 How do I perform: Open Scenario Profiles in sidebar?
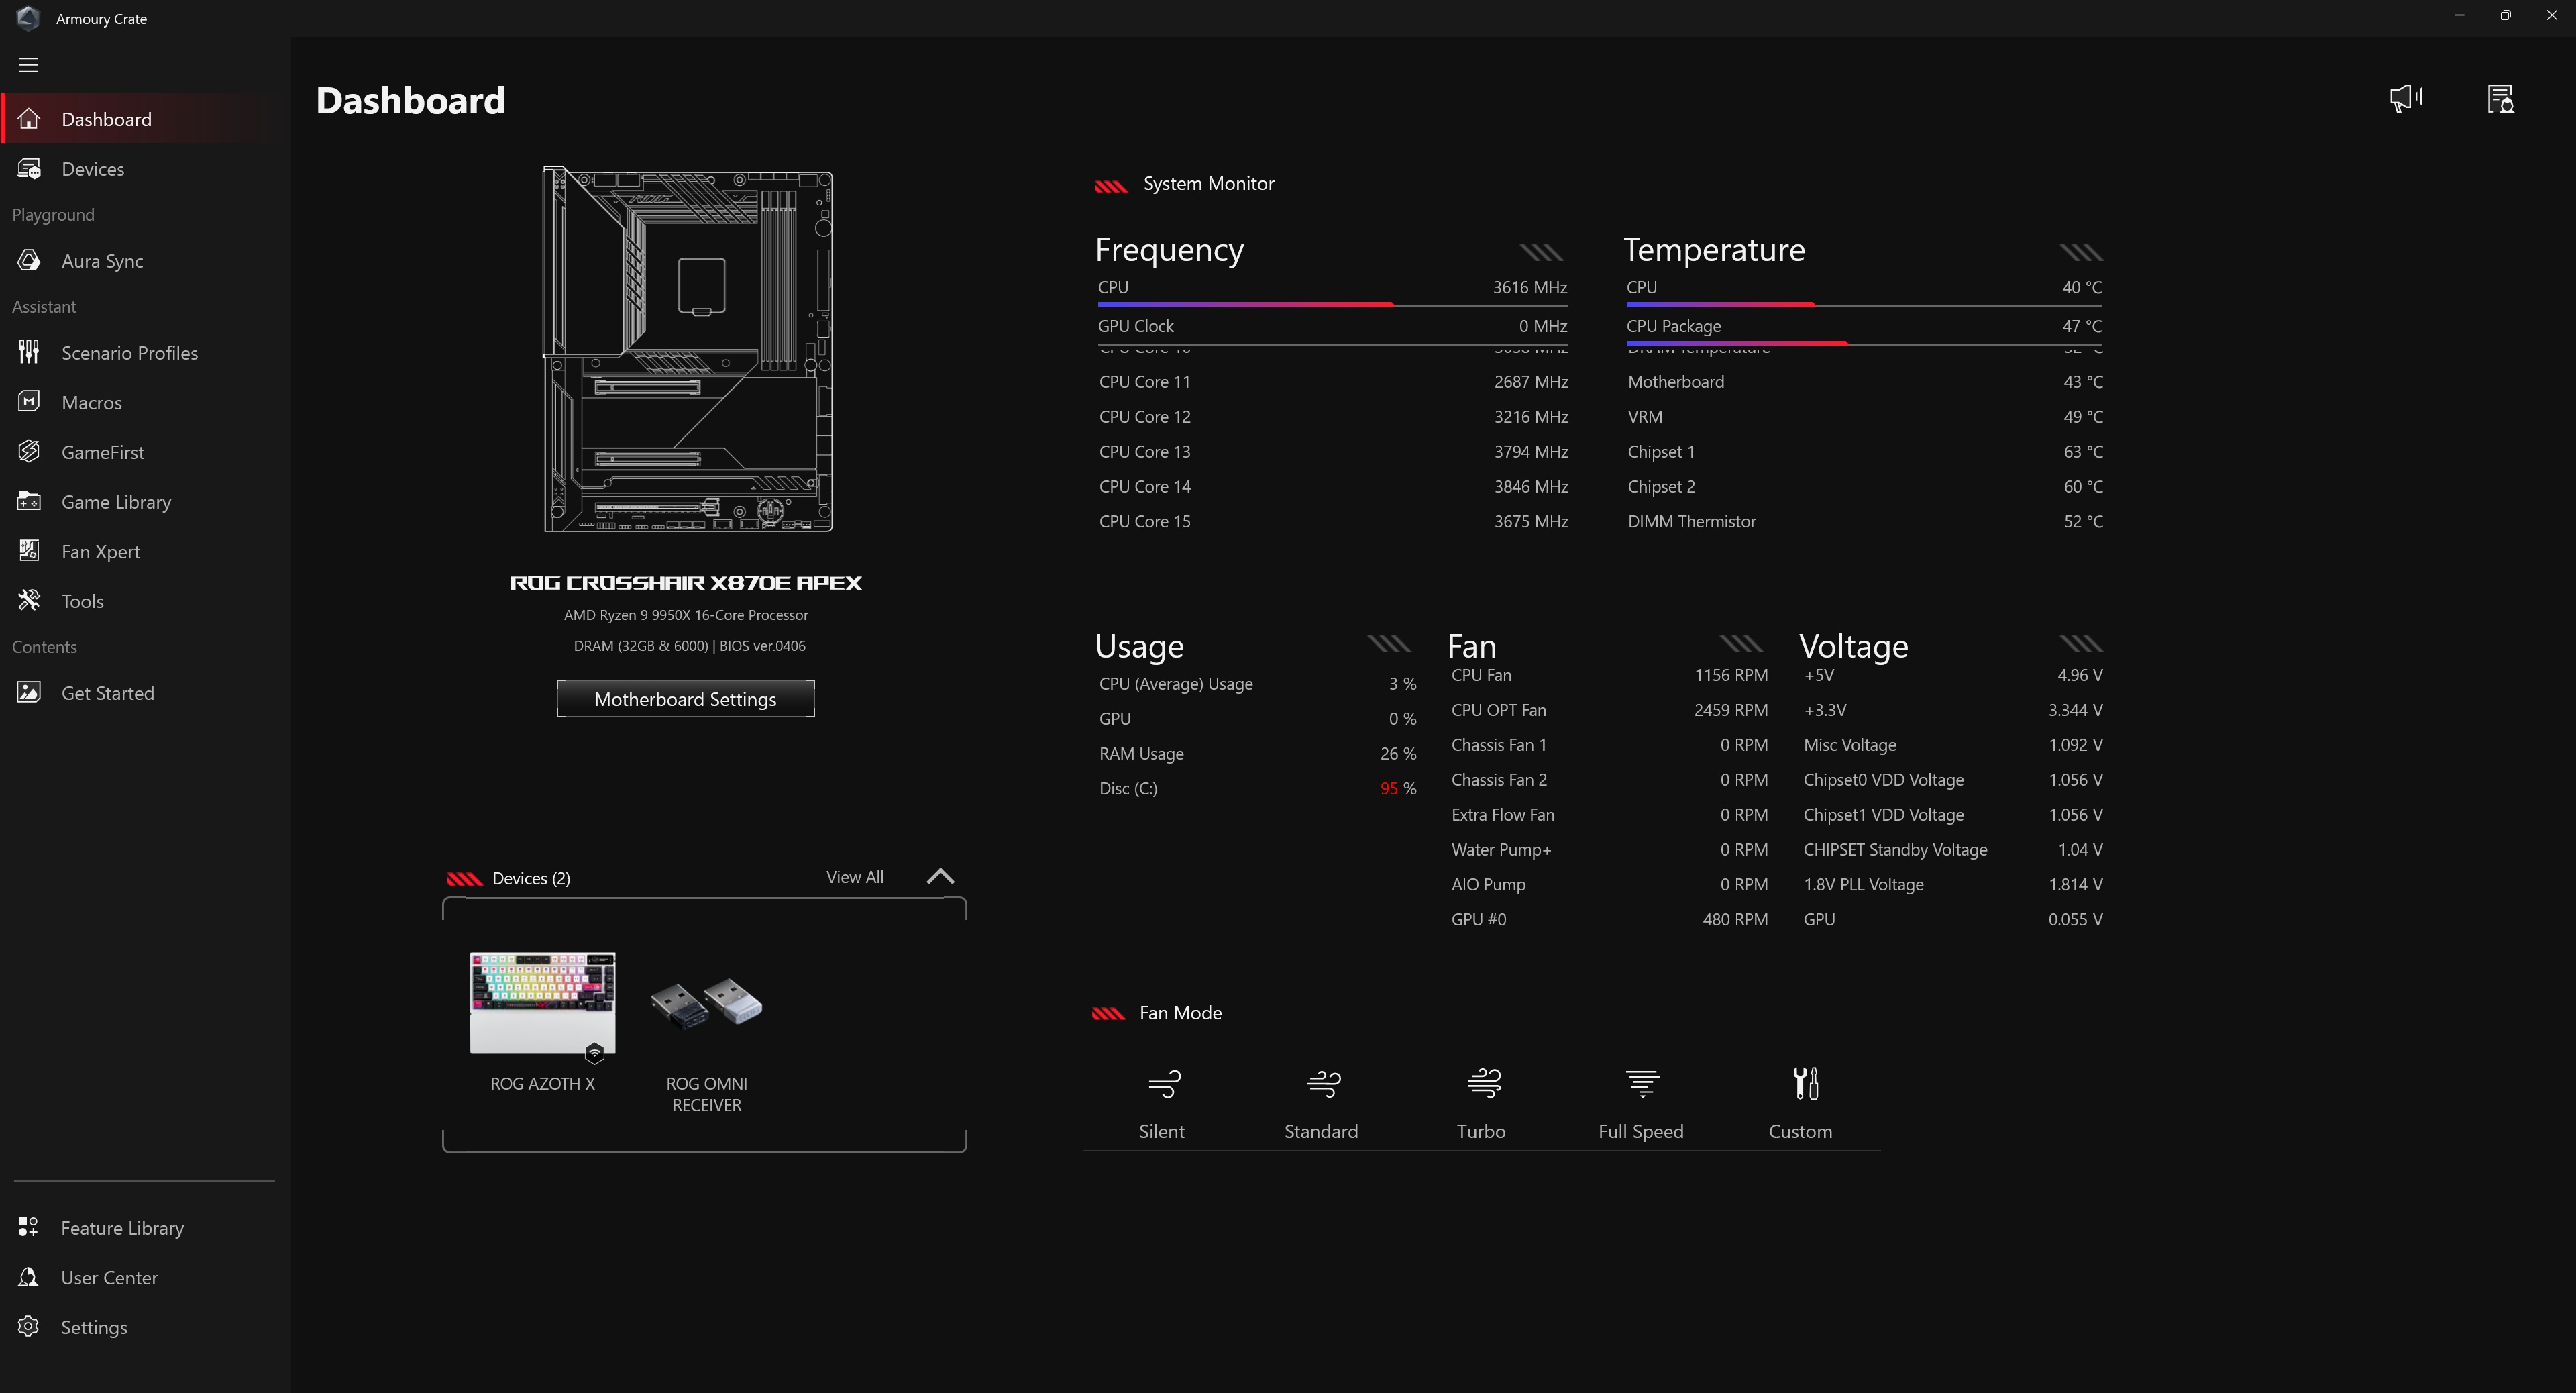click(130, 353)
